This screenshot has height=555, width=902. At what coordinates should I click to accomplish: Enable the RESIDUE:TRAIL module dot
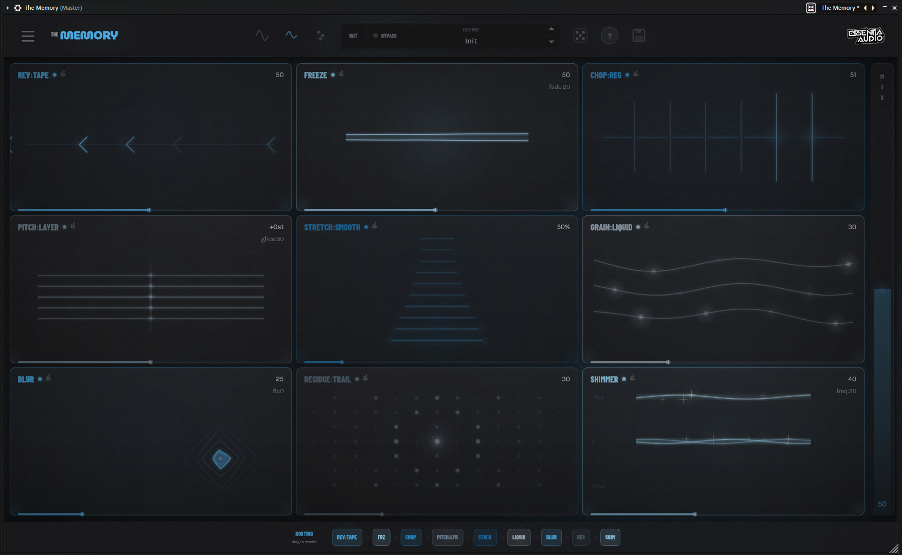(x=357, y=379)
